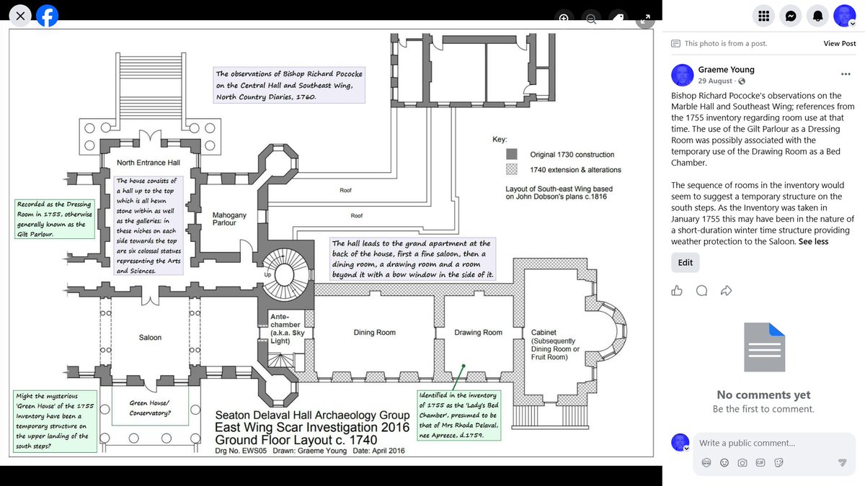Close the photo viewer with the X button
Image resolution: width=865 pixels, height=486 pixels.
pos(21,15)
